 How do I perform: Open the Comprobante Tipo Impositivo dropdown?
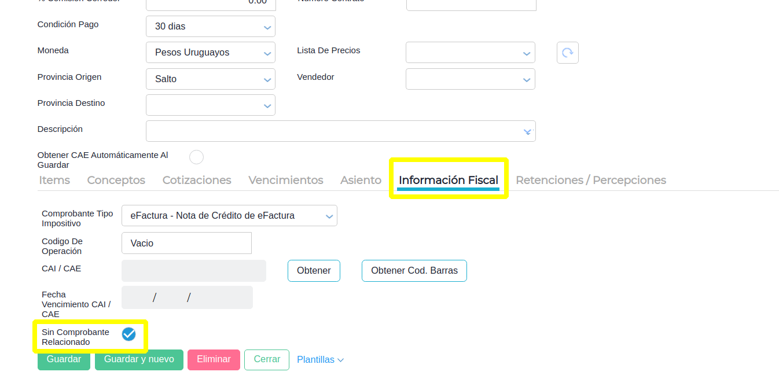coord(229,216)
